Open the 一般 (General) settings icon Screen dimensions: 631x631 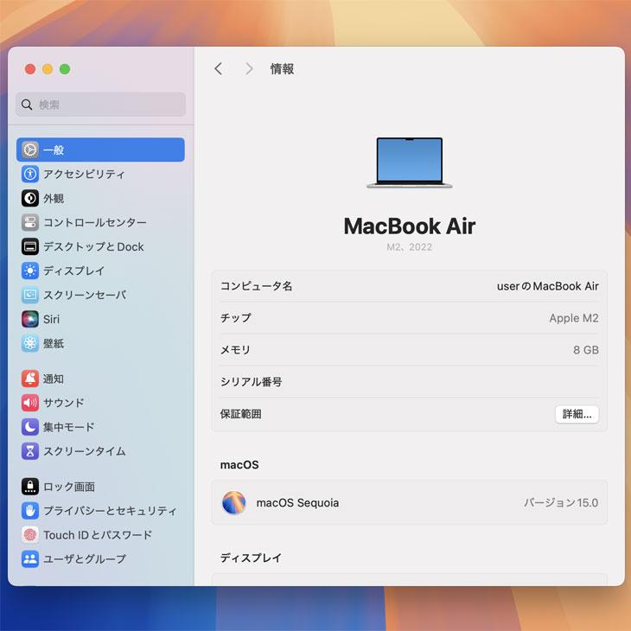[x=30, y=150]
